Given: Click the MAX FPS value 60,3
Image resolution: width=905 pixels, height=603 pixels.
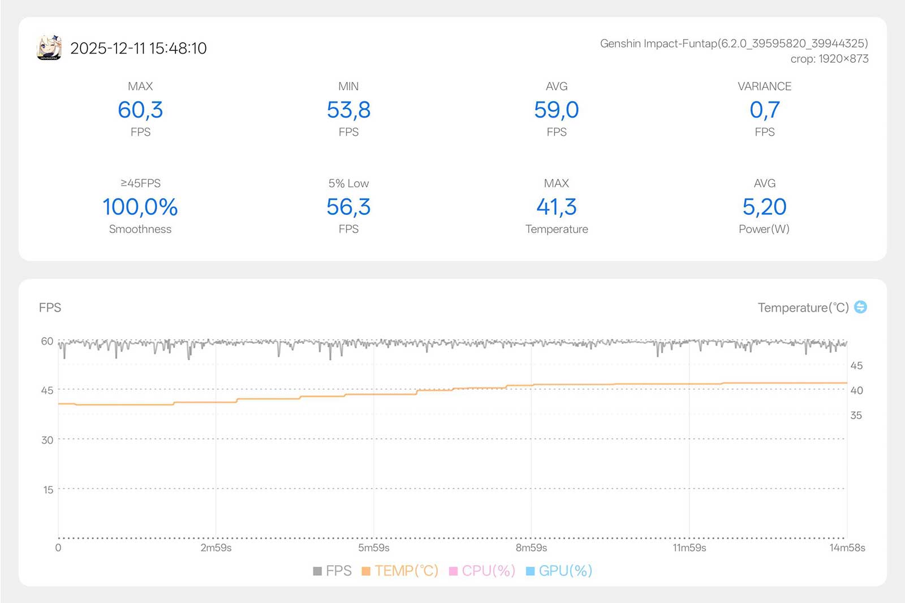Looking at the screenshot, I should coord(140,110).
